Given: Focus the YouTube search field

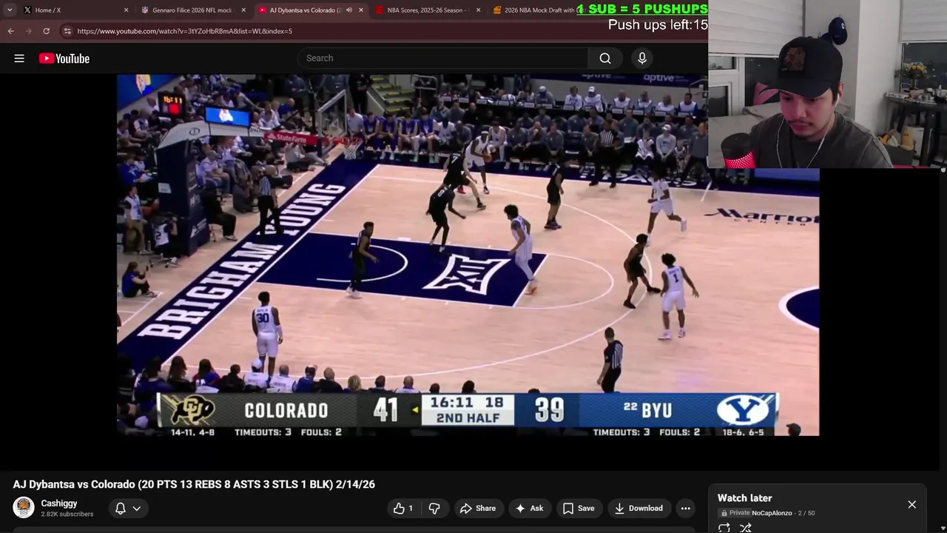Looking at the screenshot, I should (x=442, y=58).
